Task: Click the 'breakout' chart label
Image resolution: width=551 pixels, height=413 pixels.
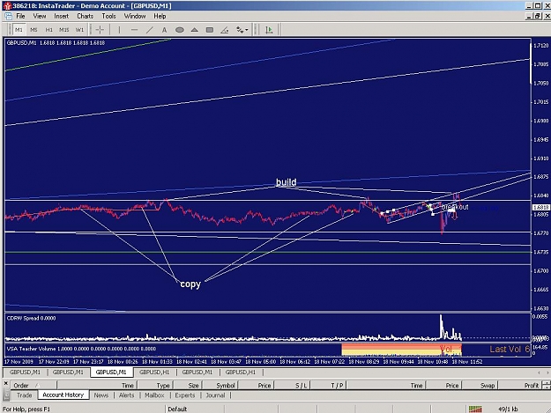Action: point(455,207)
